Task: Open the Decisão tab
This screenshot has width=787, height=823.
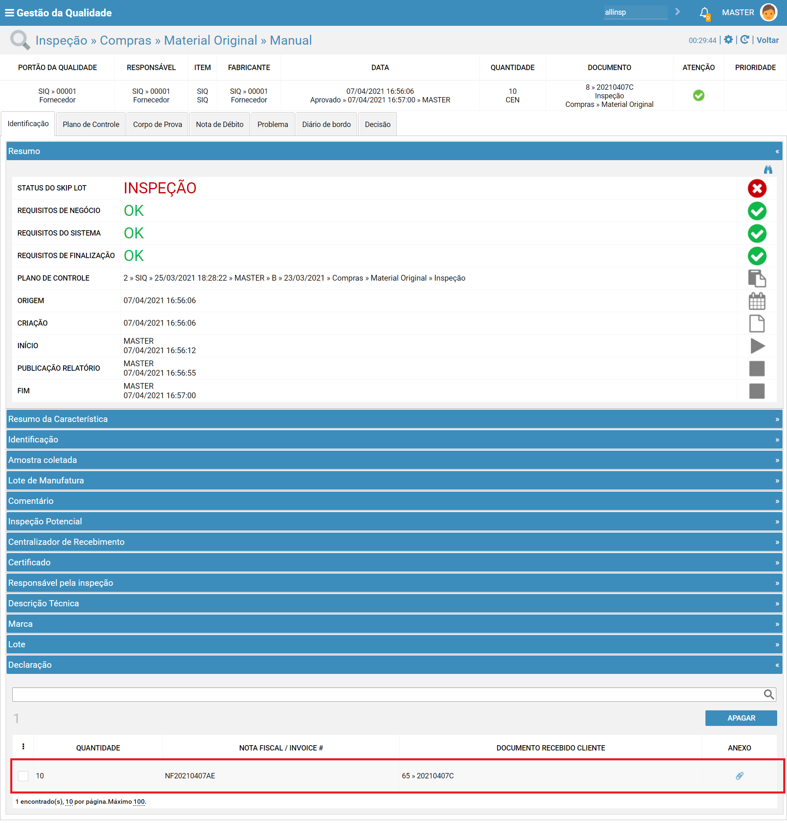Action: tap(378, 125)
